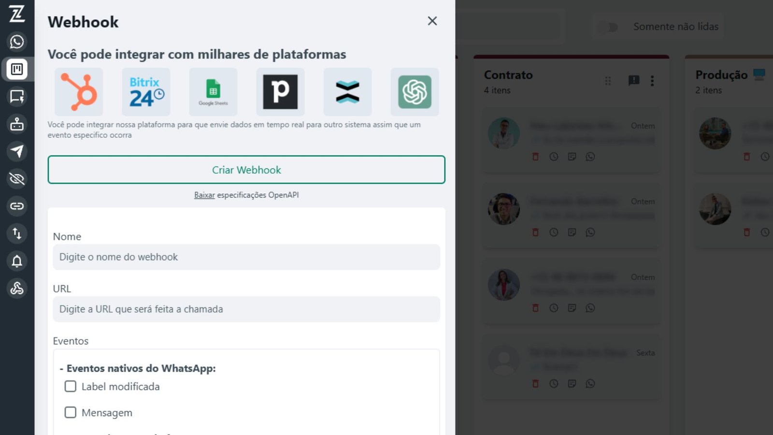The width and height of the screenshot is (773, 435).
Task: Open the notifications bell icon
Action: (x=17, y=261)
